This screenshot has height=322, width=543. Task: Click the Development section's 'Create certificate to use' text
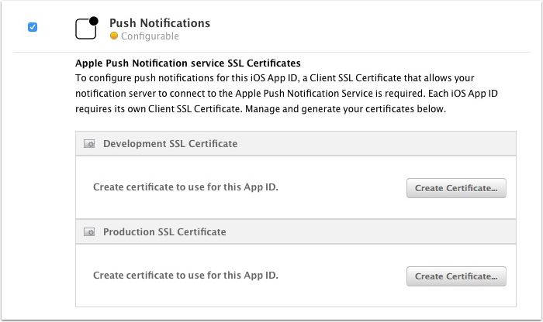(x=185, y=187)
